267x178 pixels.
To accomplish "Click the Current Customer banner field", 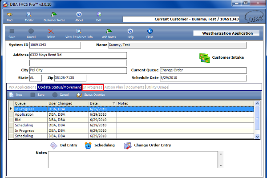I will (x=181, y=19).
